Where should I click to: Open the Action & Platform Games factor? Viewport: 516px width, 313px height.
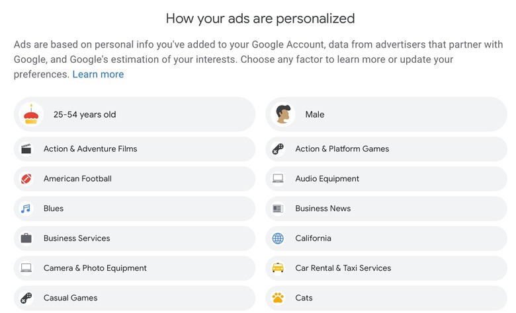[x=386, y=149]
